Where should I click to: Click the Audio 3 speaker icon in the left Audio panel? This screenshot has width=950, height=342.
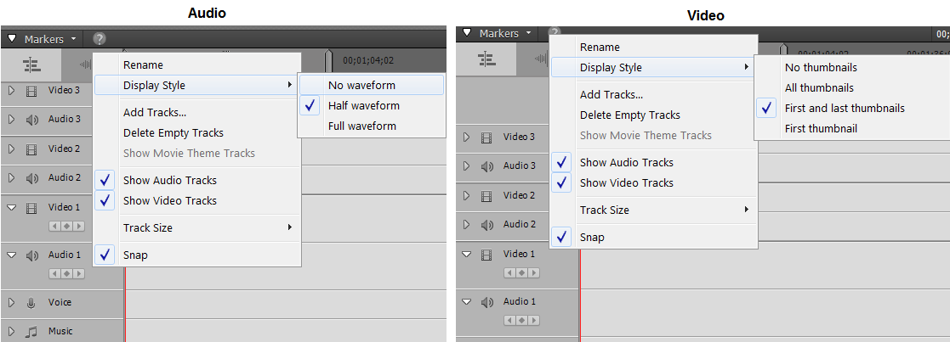click(x=31, y=120)
